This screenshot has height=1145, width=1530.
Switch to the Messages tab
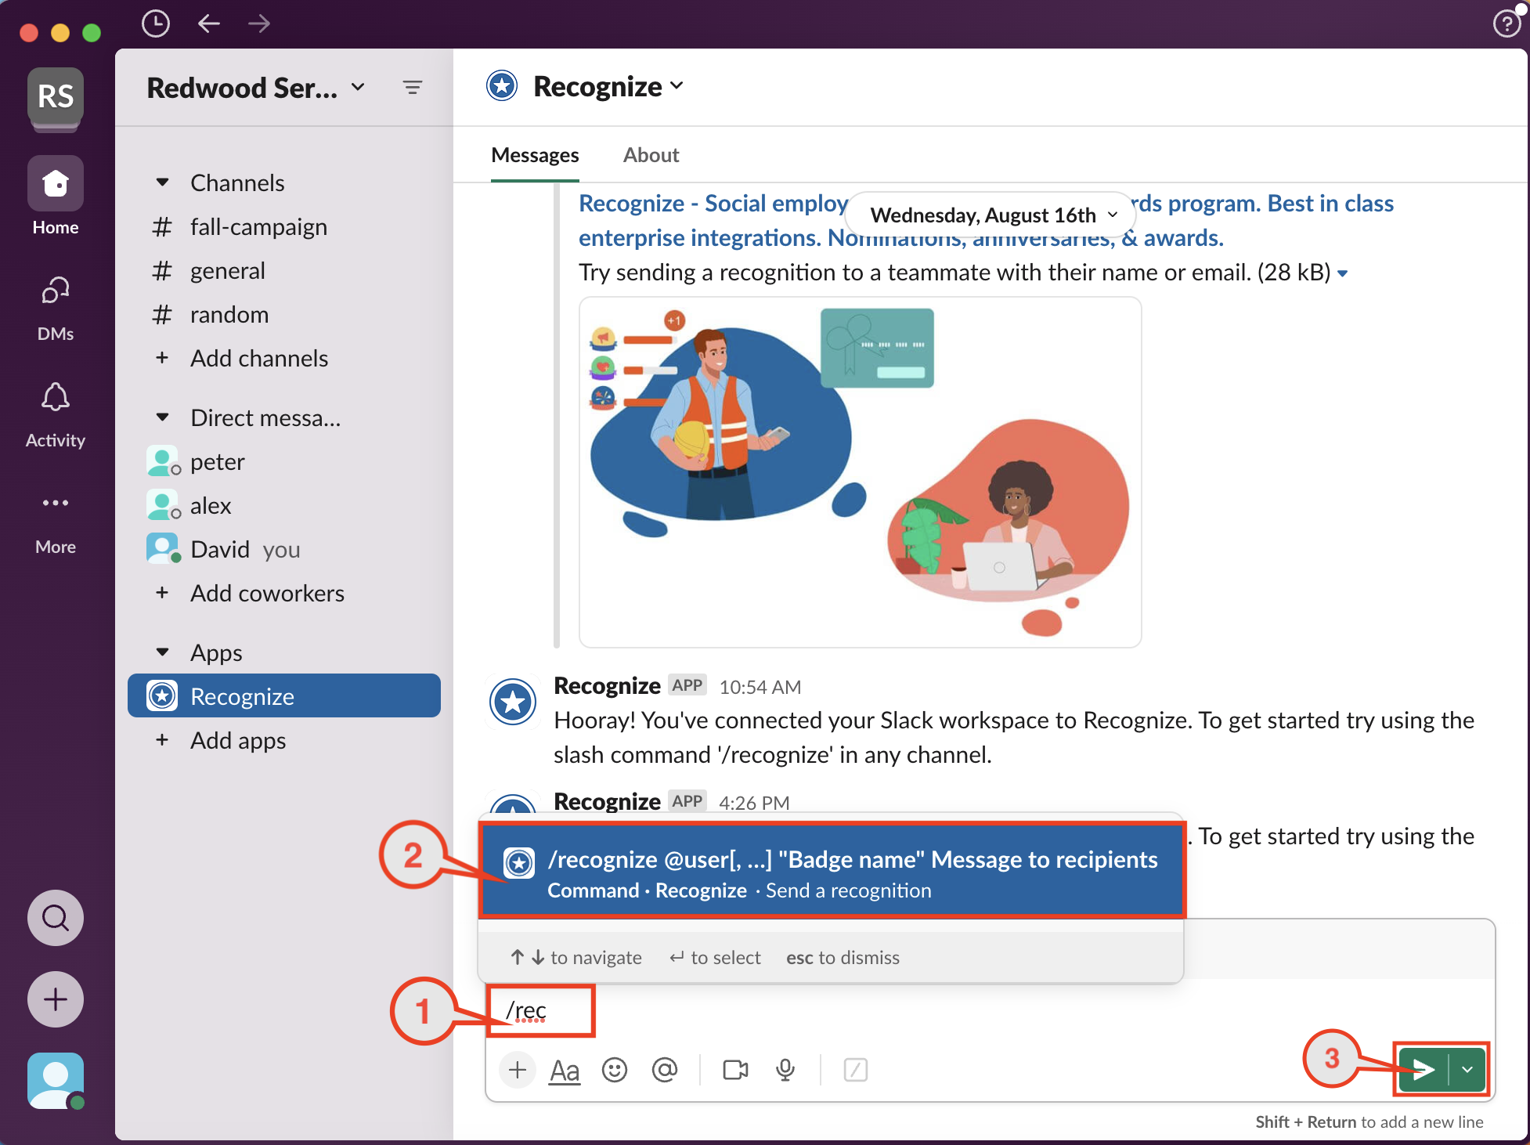point(535,155)
